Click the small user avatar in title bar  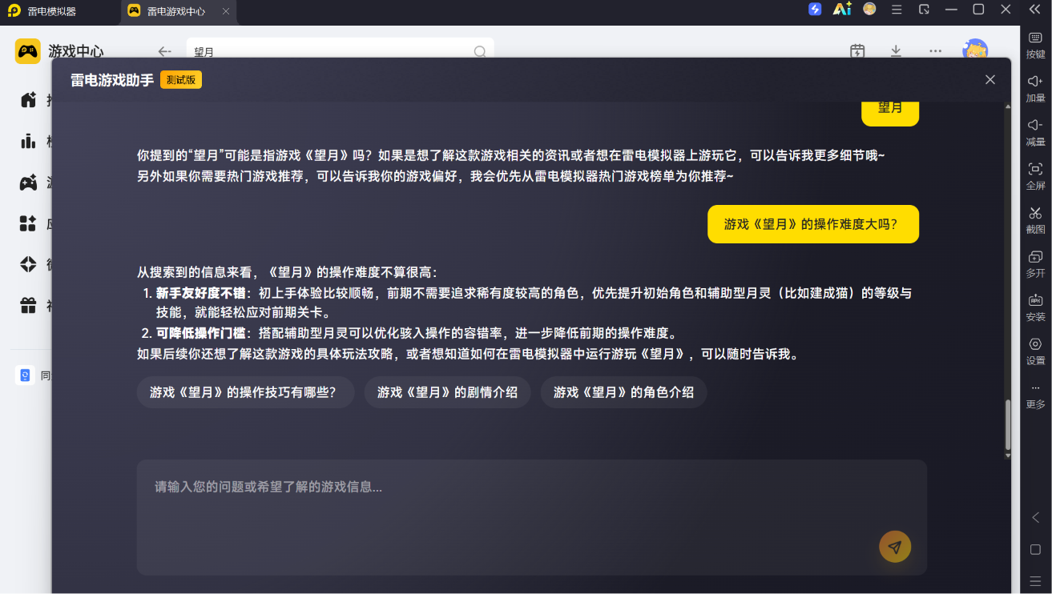coord(869,9)
